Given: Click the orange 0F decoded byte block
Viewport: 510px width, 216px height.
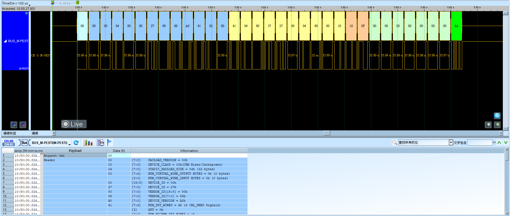Looking at the screenshot, I should pos(363,26).
